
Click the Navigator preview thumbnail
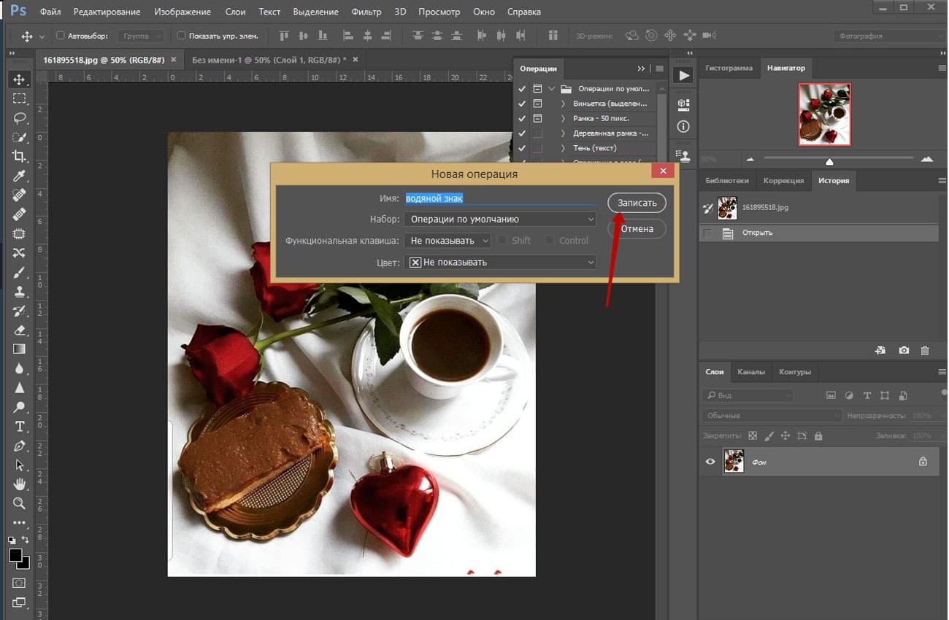click(825, 115)
